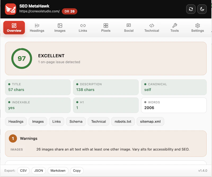Go to the Links tab

(x=83, y=28)
